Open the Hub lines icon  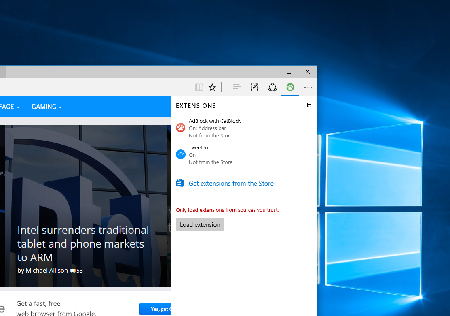(x=237, y=87)
